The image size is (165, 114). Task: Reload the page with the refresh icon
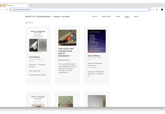(7, 10)
